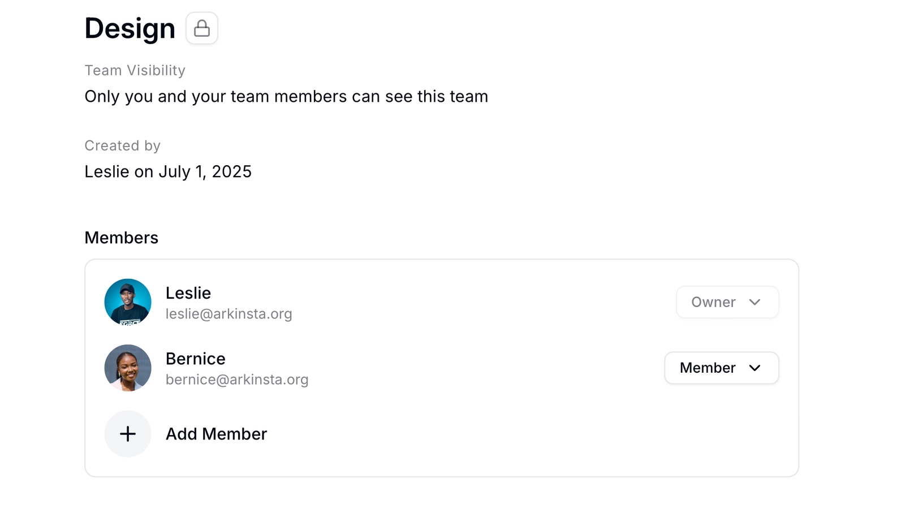Click the Created by label
This screenshot has height=509, width=905.
point(123,145)
